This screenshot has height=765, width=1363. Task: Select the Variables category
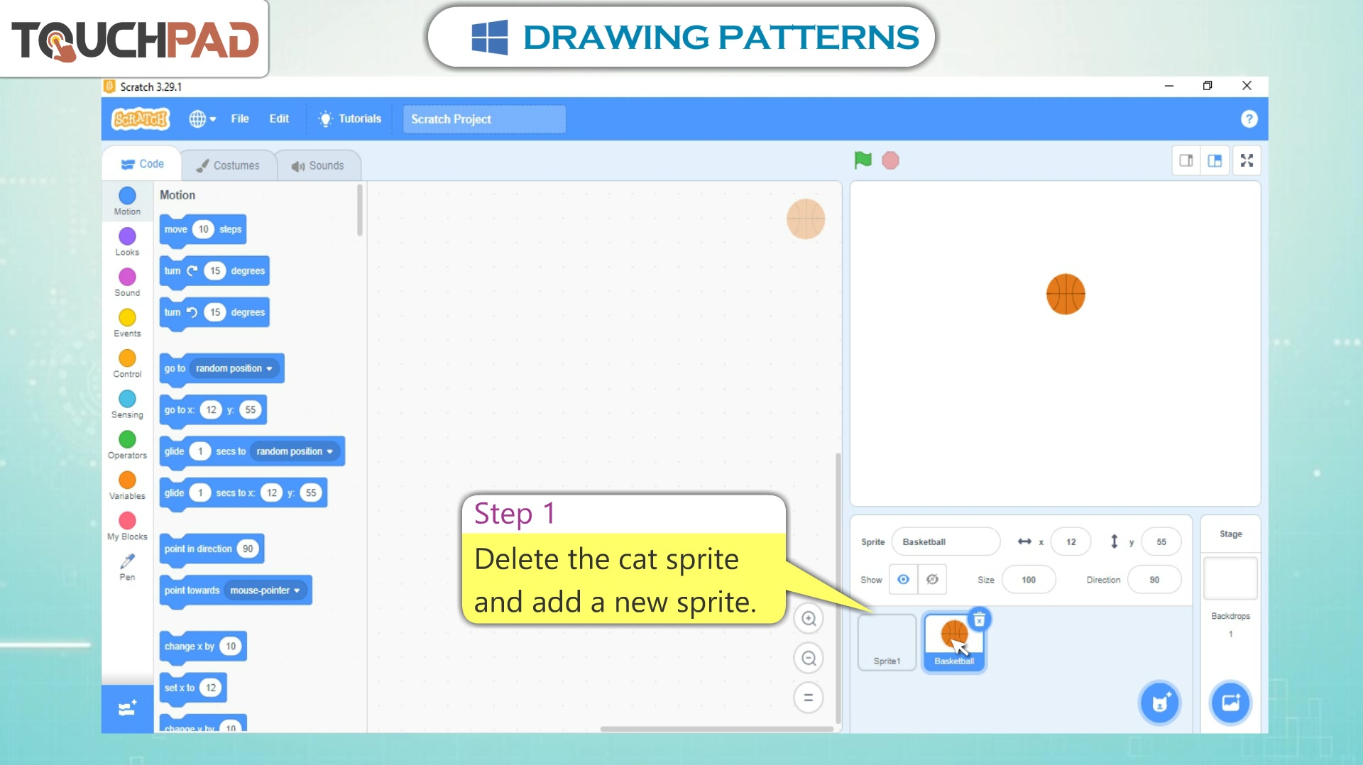(x=127, y=485)
